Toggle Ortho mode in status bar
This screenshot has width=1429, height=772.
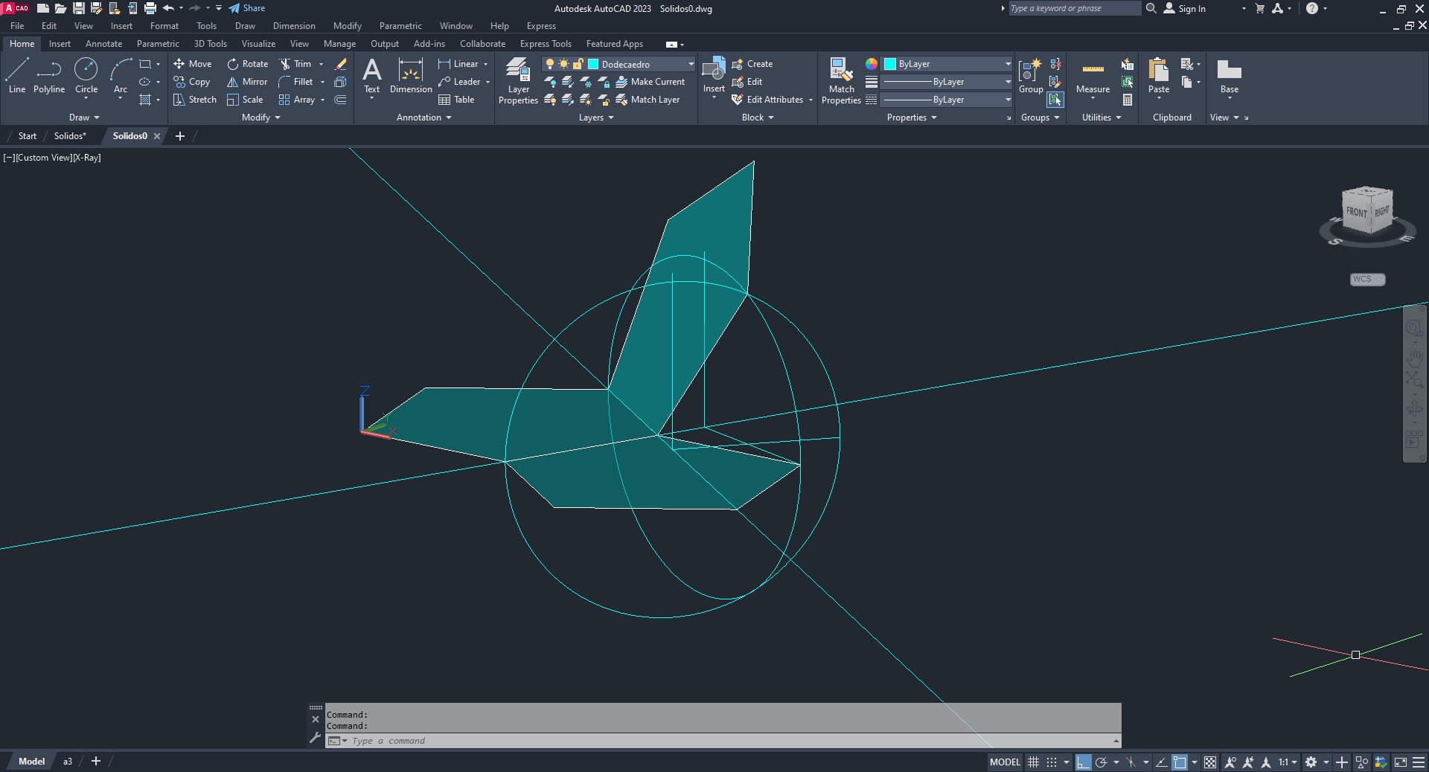pyautogui.click(x=1084, y=762)
